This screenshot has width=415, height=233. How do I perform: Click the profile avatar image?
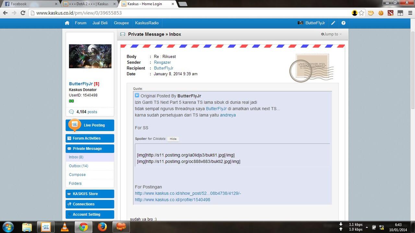point(90,56)
